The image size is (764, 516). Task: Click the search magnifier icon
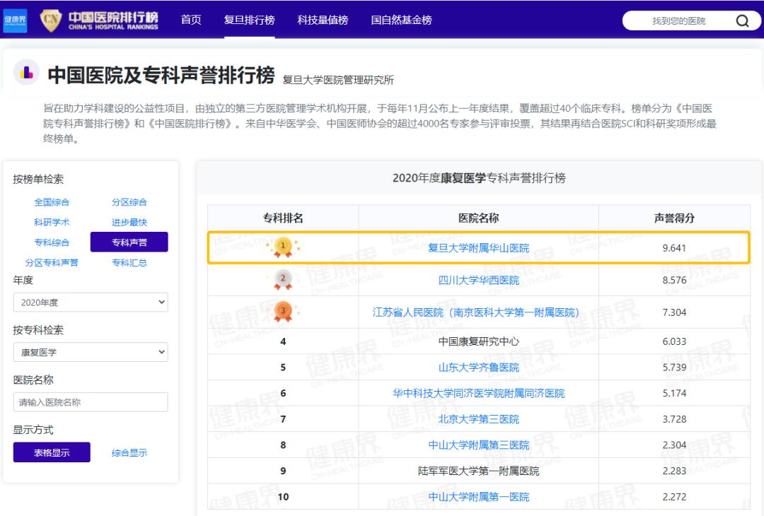[742, 20]
